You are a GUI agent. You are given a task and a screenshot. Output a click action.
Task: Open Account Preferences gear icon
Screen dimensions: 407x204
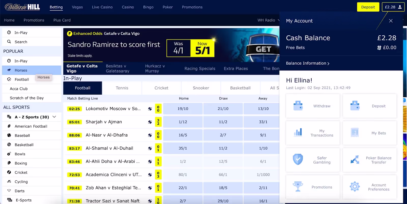coord(355,187)
